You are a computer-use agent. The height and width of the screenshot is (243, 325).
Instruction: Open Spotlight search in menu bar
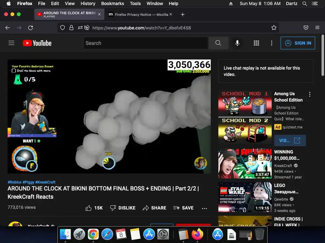pyautogui.click(x=304, y=3)
